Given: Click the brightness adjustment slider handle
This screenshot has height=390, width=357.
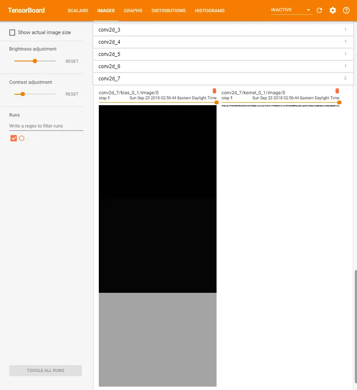Looking at the screenshot, I should (x=35, y=61).
